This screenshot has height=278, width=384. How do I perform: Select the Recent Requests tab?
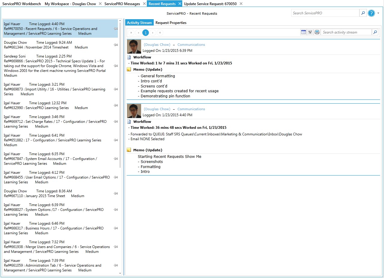coord(162,4)
